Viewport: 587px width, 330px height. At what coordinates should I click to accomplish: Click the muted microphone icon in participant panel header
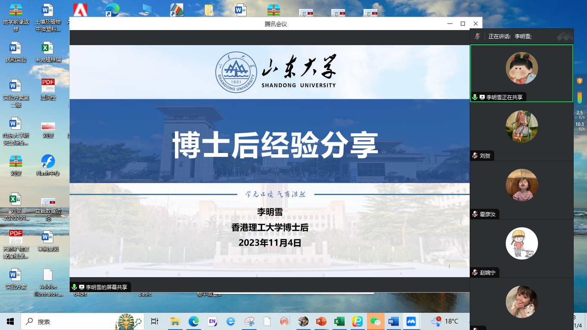(477, 37)
